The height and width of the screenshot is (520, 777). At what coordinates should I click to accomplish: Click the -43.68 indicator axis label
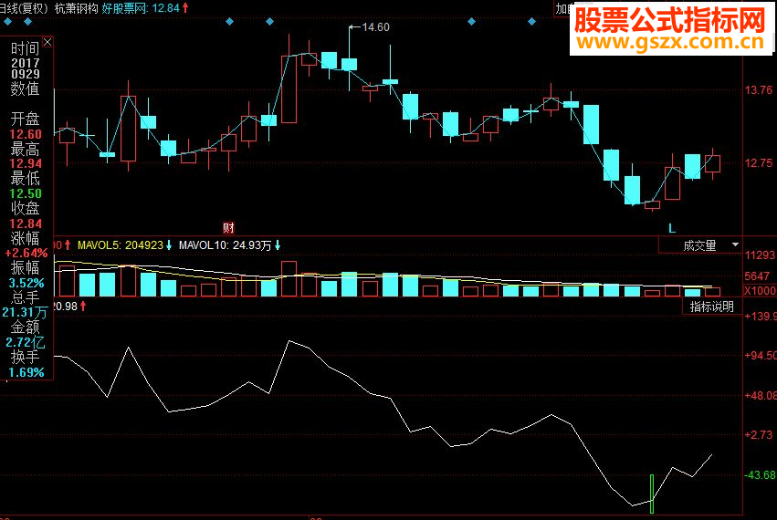click(761, 475)
